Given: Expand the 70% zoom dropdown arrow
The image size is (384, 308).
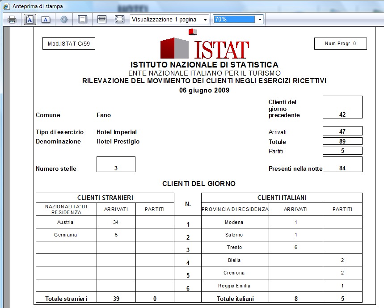Looking at the screenshot, I should tap(260, 19).
